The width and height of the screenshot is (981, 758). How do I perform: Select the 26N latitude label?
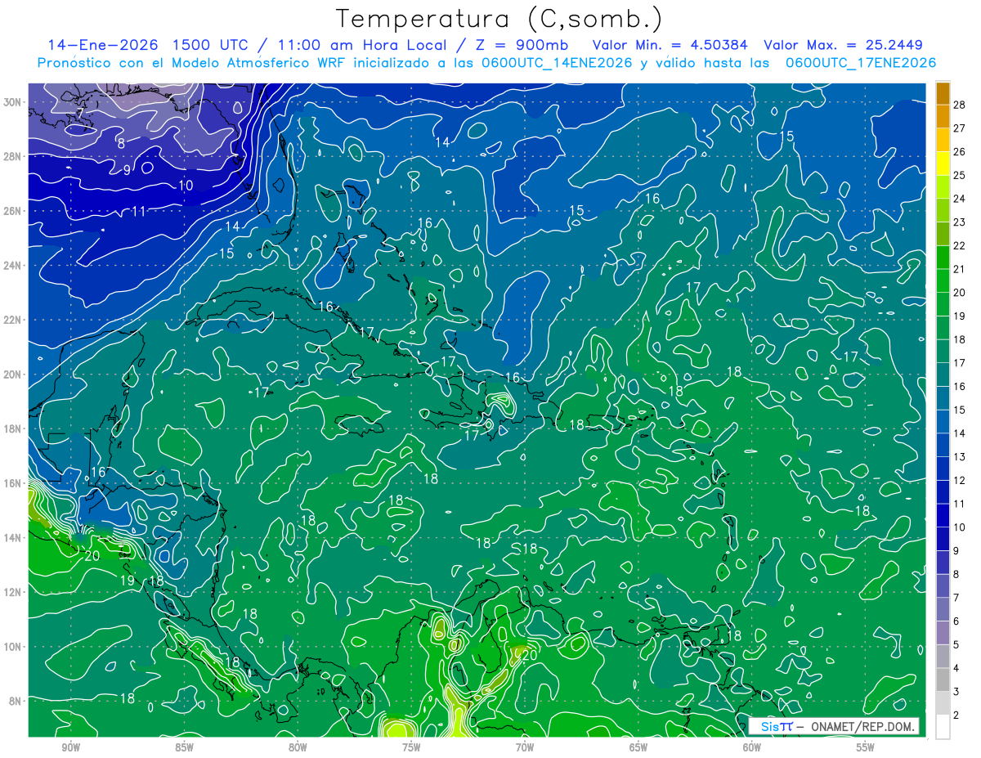(14, 211)
